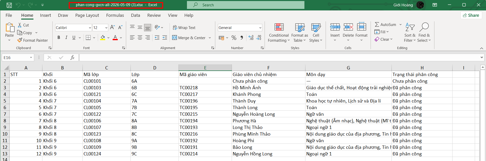Open Sort & Filter options

(410, 33)
